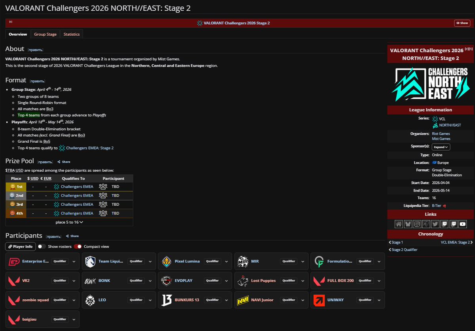Switch to the Overview tab
Viewport: 475px width, 331px height.
click(x=18, y=34)
